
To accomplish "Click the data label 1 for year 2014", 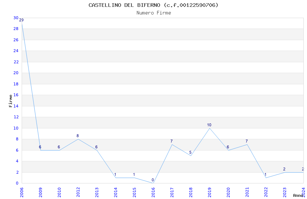I will 115,174.
